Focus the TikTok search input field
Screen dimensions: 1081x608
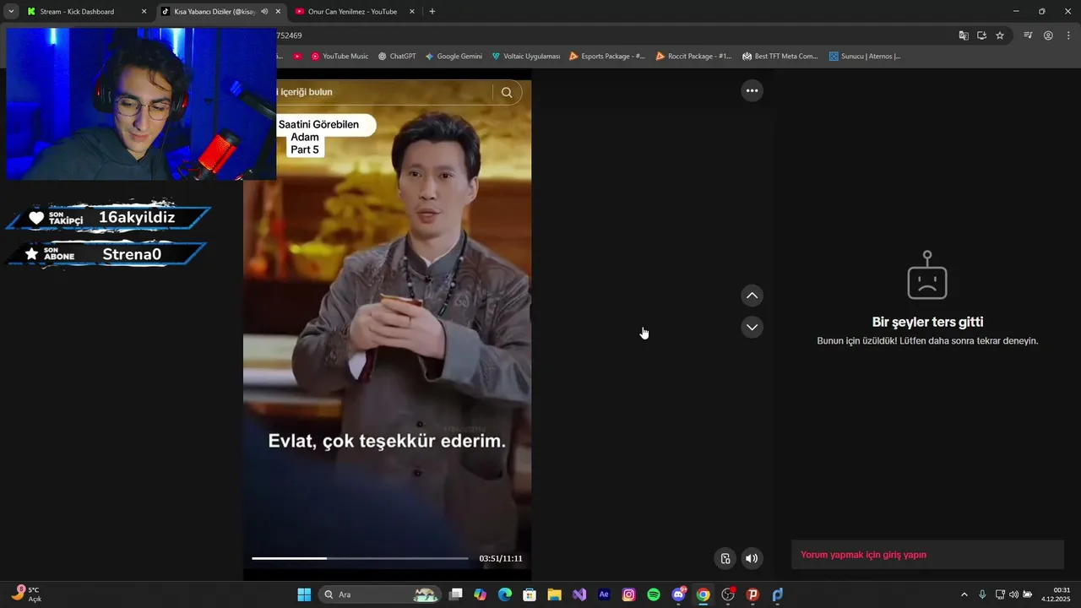pyautogui.click(x=384, y=92)
